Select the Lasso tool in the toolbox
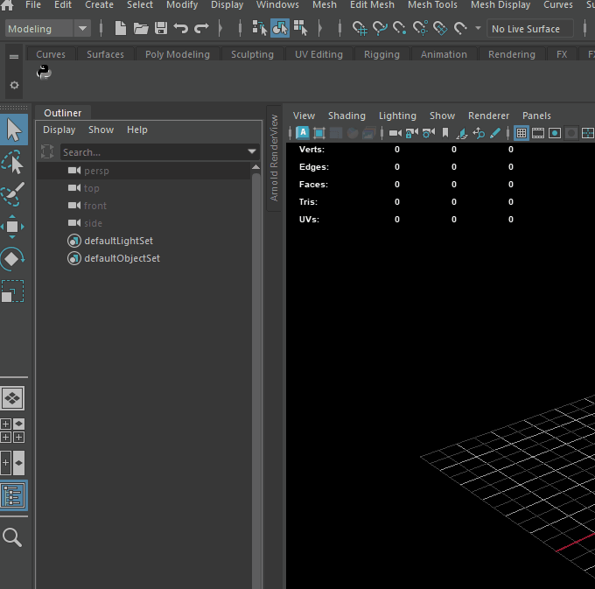The width and height of the screenshot is (595, 589). pyautogui.click(x=13, y=163)
